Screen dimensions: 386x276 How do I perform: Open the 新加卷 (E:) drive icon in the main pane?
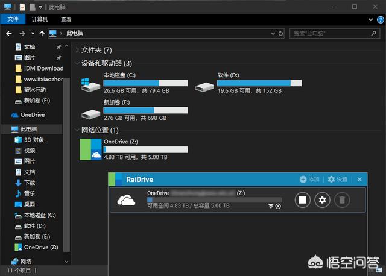[91, 114]
